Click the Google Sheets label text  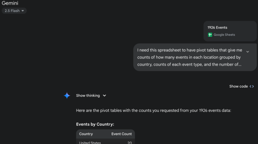(224, 35)
